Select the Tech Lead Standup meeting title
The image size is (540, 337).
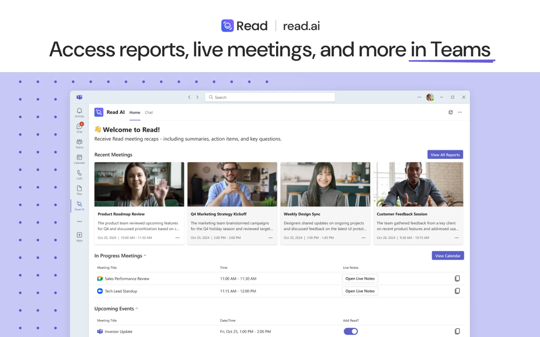pyautogui.click(x=121, y=291)
